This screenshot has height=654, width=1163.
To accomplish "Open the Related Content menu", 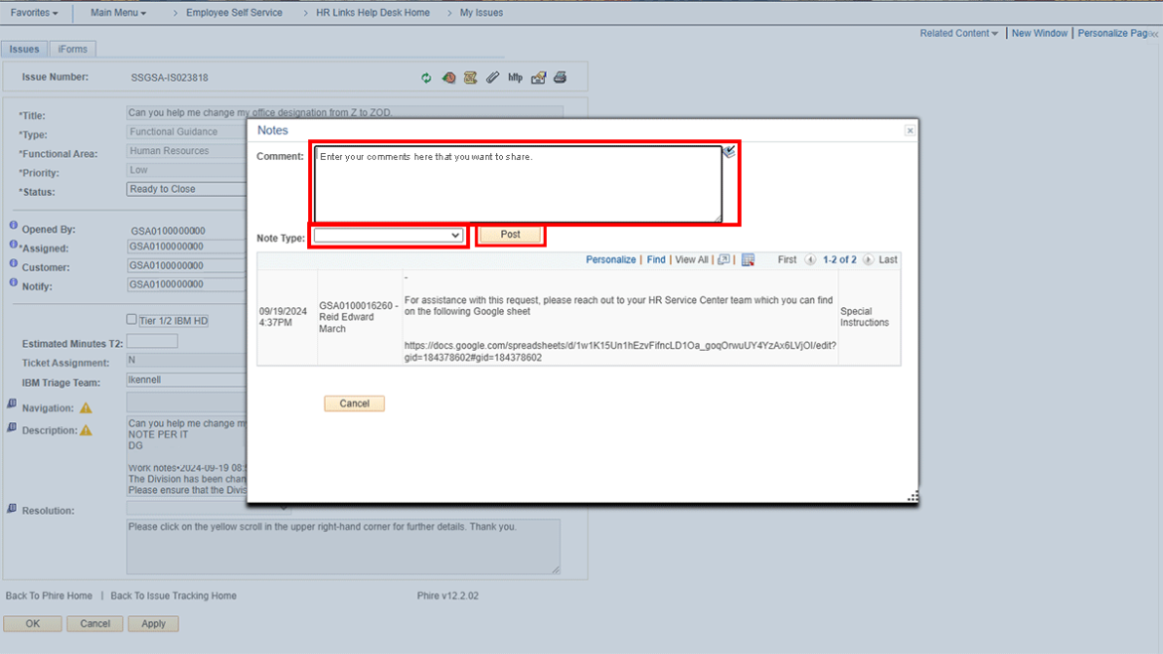I will [x=958, y=33].
